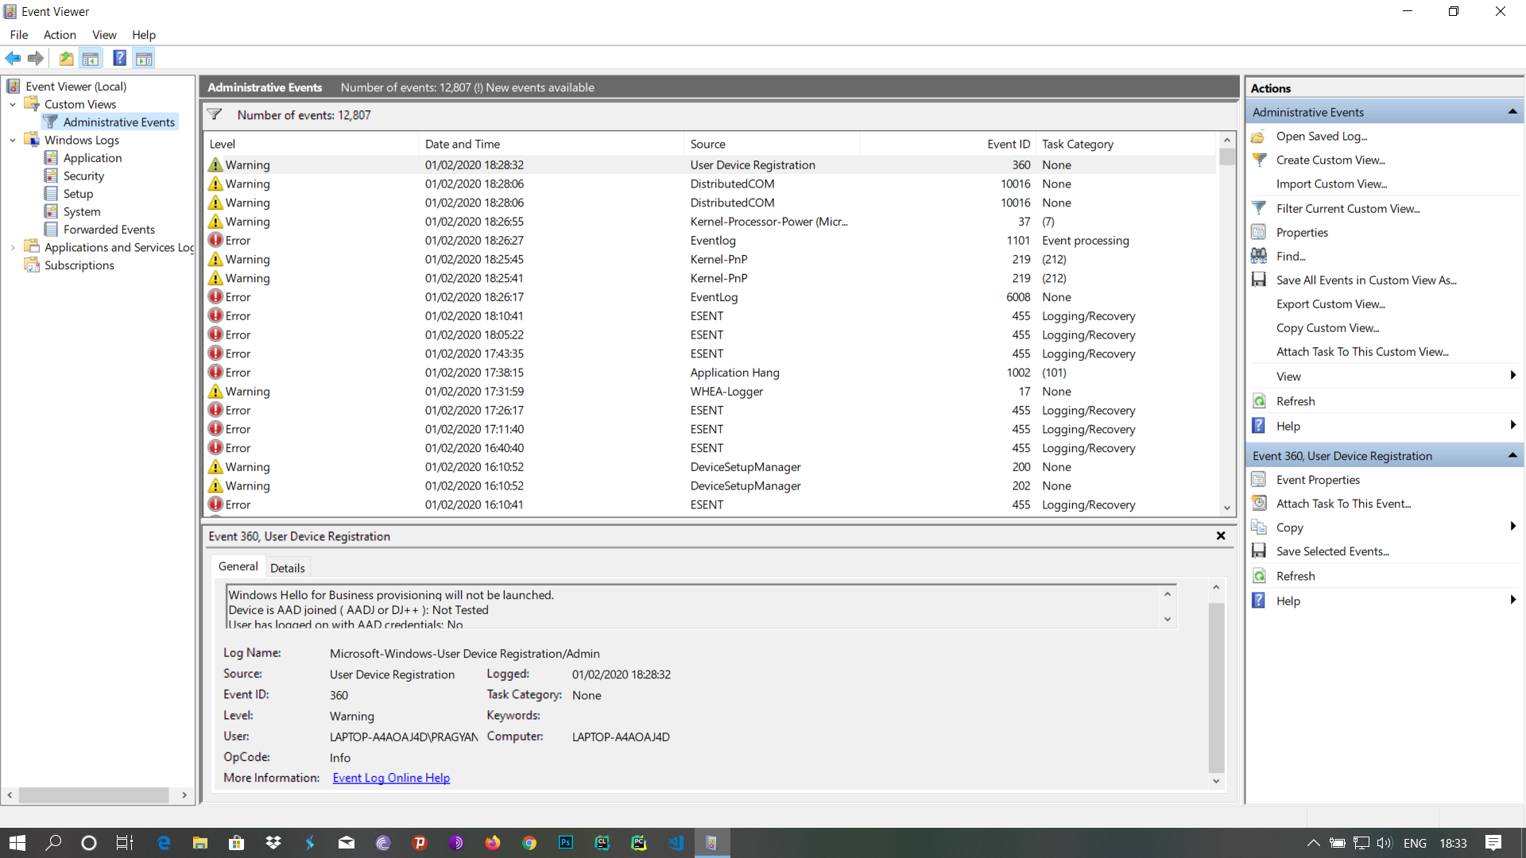Screen dimensions: 1526x858
Task: Select Forwarded Events in the tree
Action: [x=109, y=229]
